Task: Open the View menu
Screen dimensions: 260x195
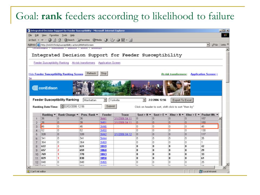Action: click(x=44, y=35)
